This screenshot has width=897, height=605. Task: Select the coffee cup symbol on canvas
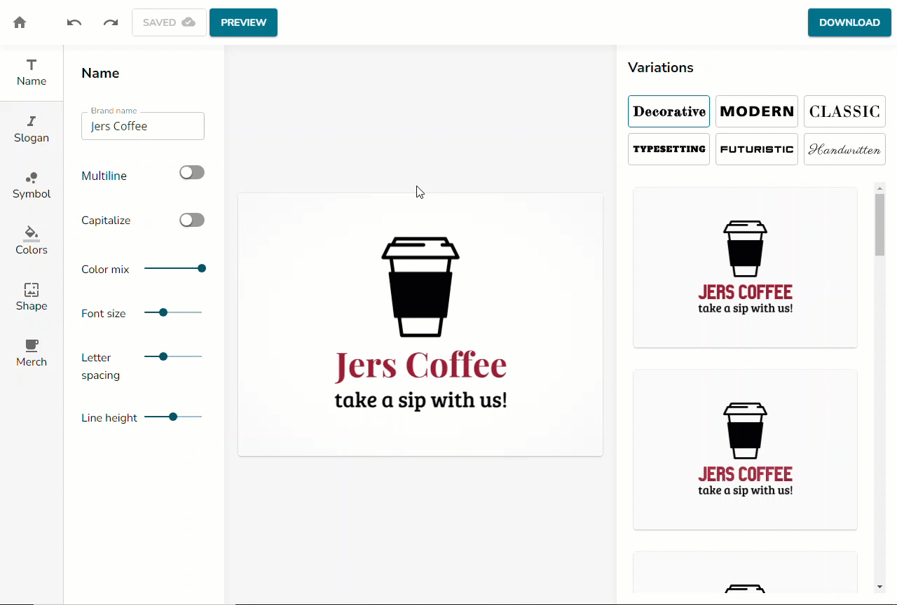coord(420,287)
